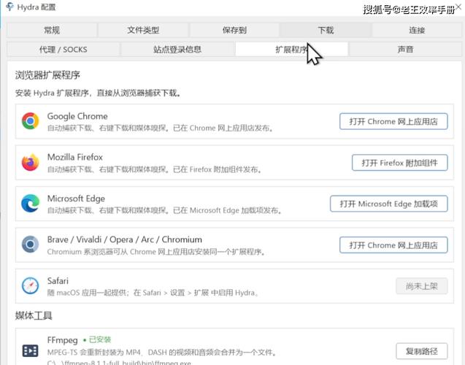Select the 保存到 tab
Viewport: 465px width, 365px height.
[234, 30]
